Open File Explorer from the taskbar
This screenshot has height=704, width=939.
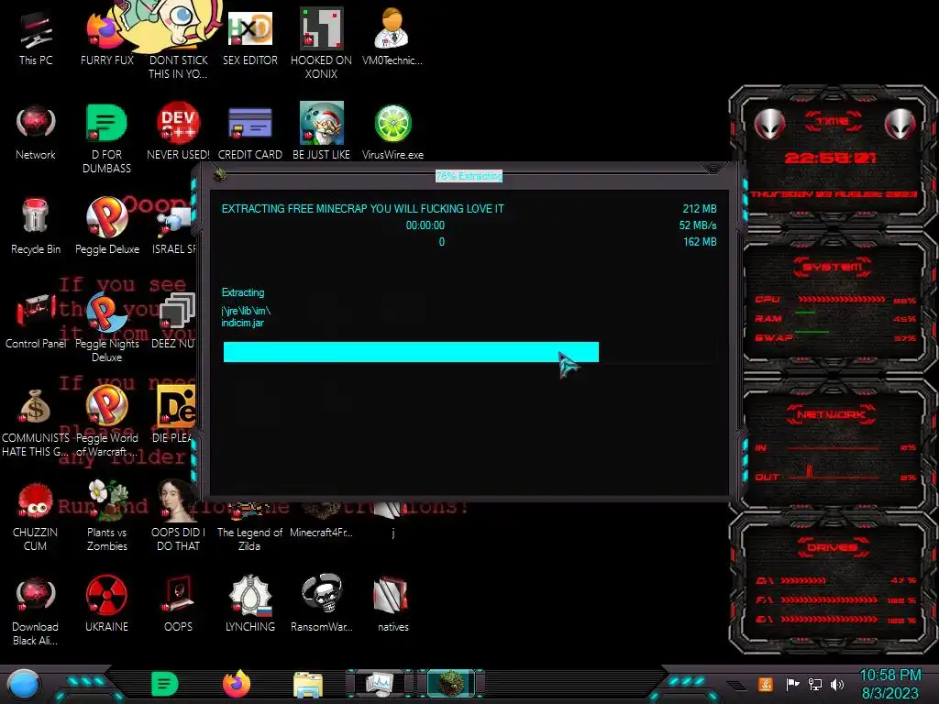click(x=308, y=685)
